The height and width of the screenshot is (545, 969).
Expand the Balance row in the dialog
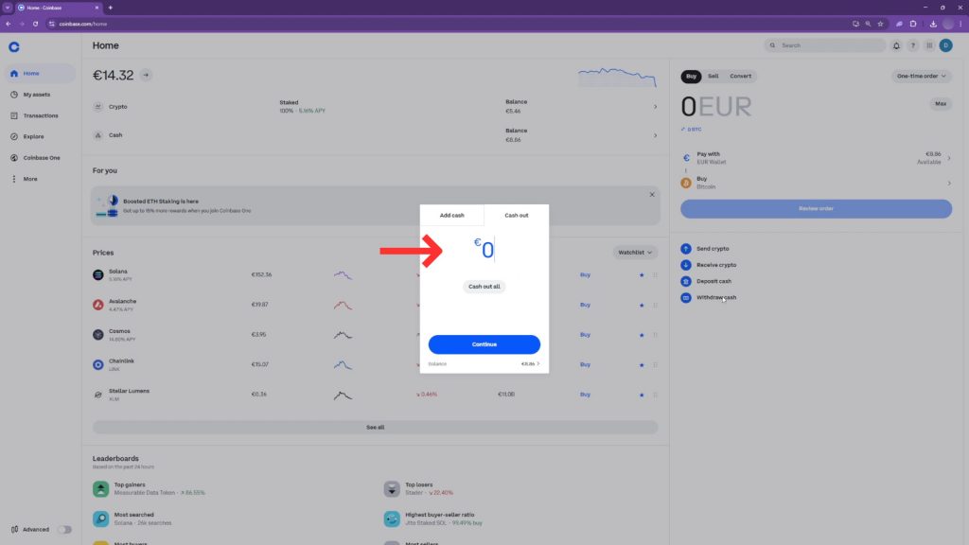click(x=484, y=364)
